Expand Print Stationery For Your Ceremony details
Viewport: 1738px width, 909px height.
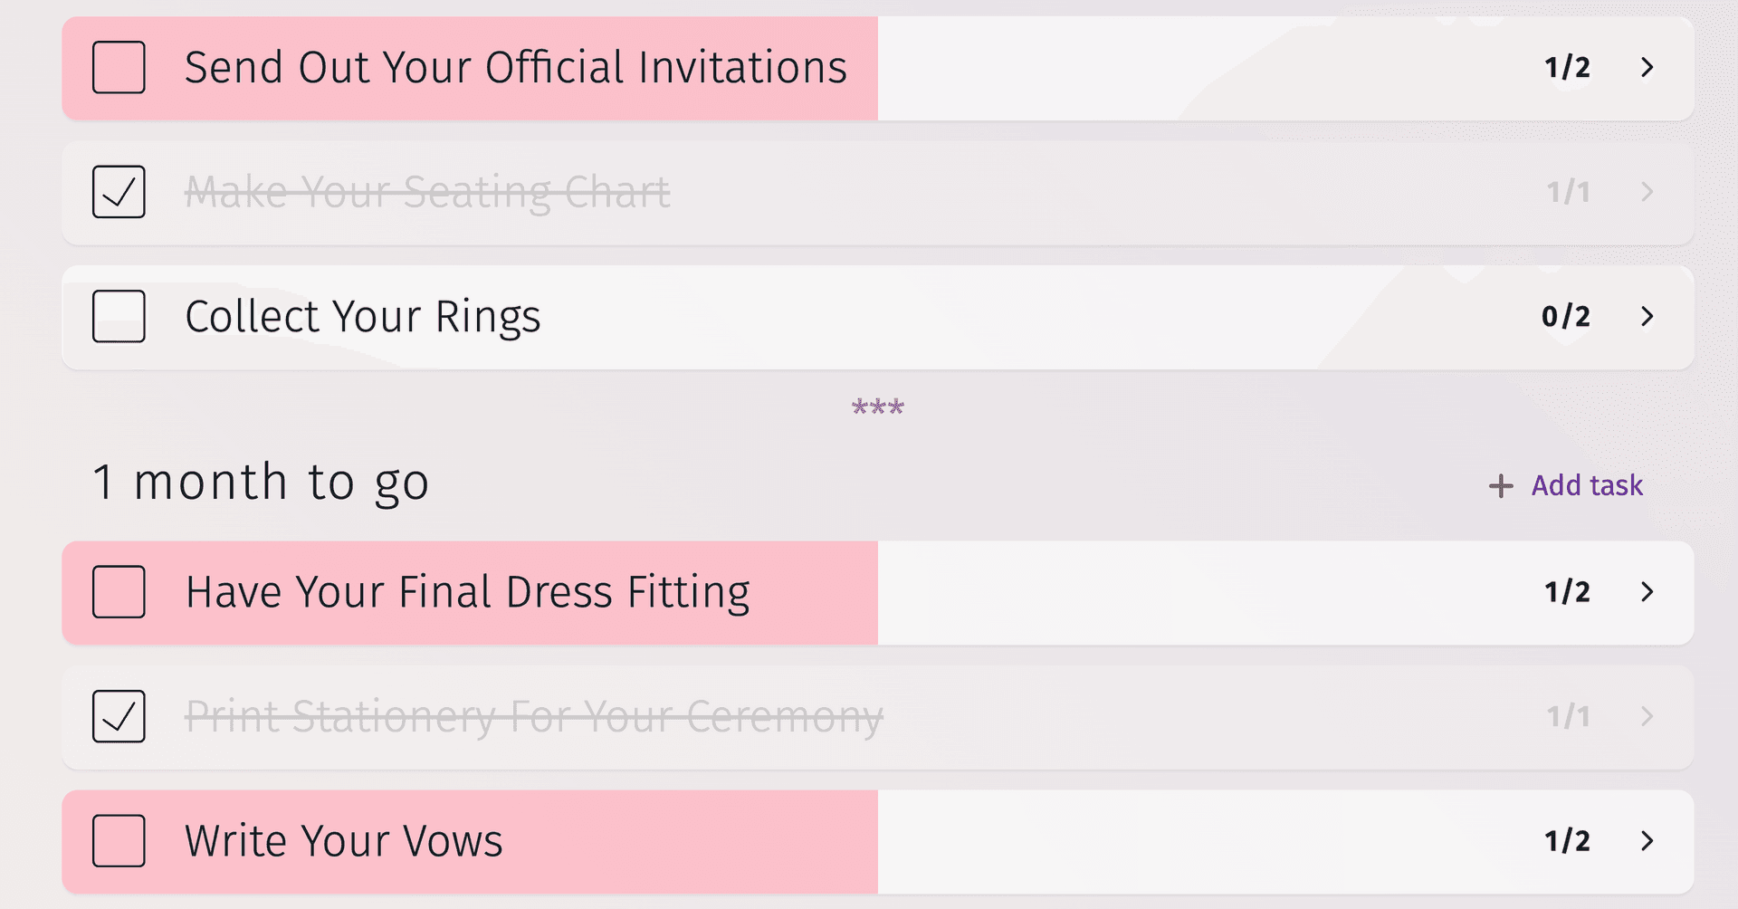pyautogui.click(x=1648, y=716)
